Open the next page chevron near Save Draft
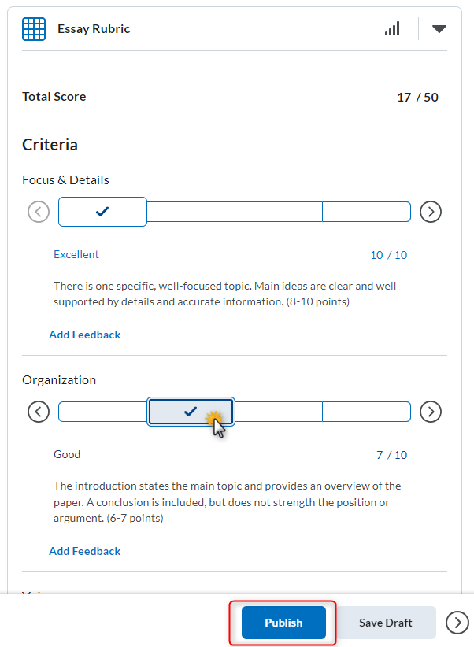 [x=457, y=622]
